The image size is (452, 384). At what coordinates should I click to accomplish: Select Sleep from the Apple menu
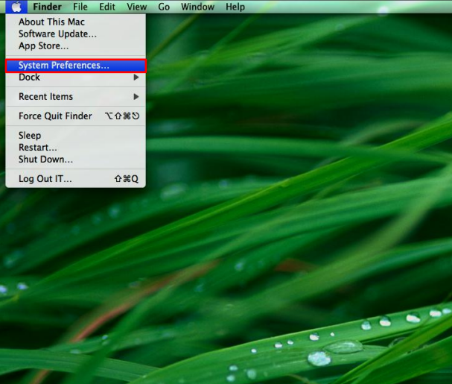75,136
